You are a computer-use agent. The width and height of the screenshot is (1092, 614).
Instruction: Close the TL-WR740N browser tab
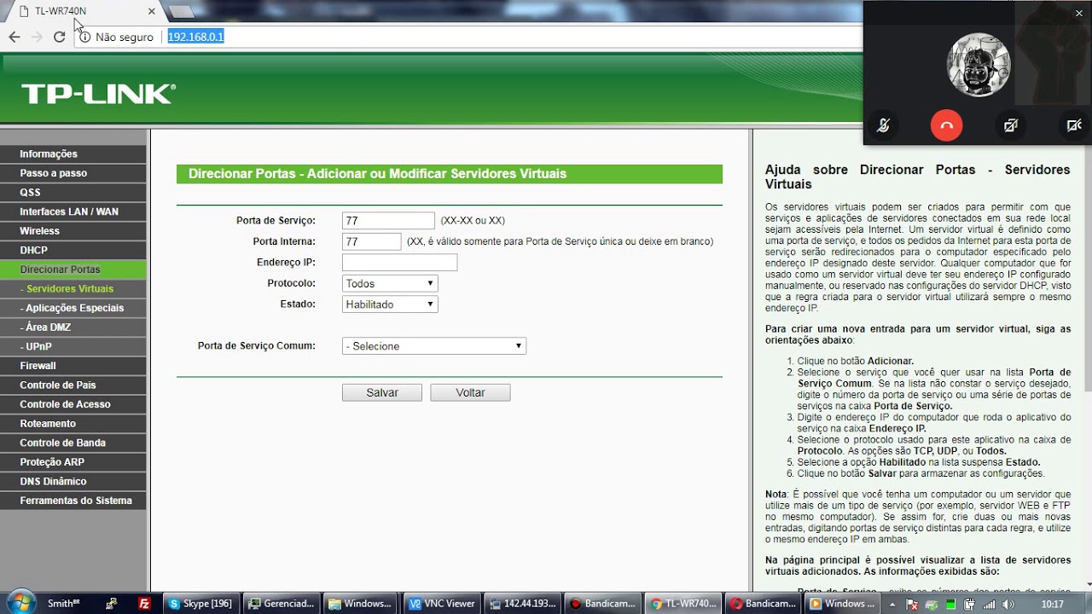pos(152,11)
